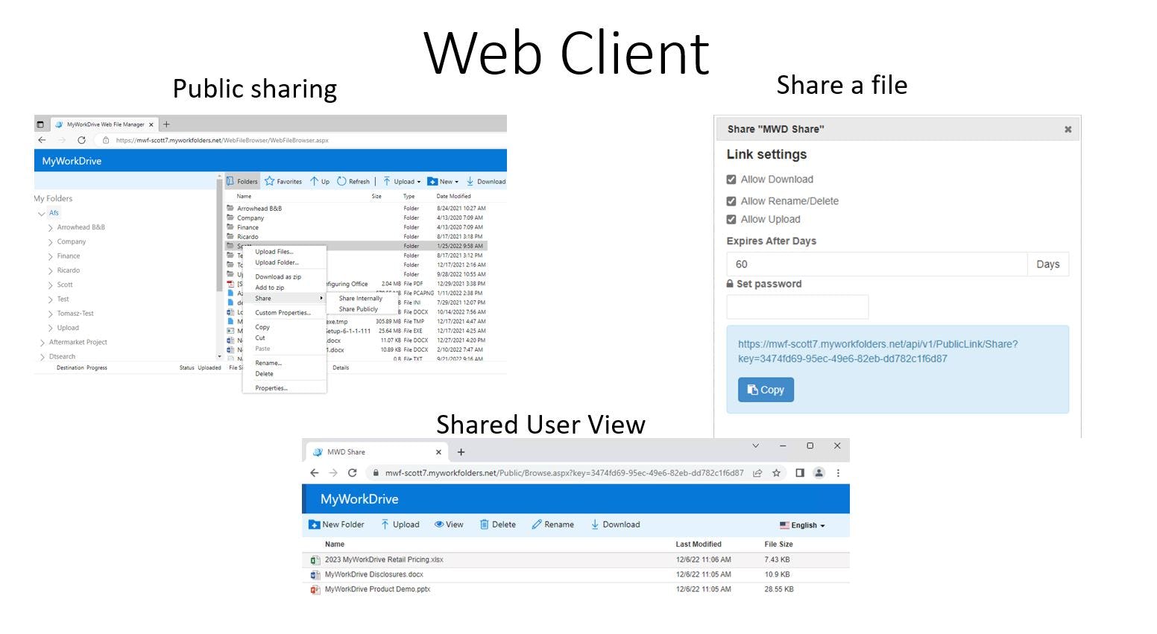
Task: Delete a file using the trash icon
Action: tap(497, 524)
